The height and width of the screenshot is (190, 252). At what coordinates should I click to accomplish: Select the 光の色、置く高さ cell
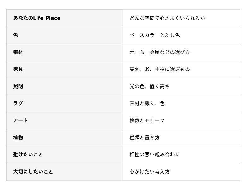[x=181, y=87]
